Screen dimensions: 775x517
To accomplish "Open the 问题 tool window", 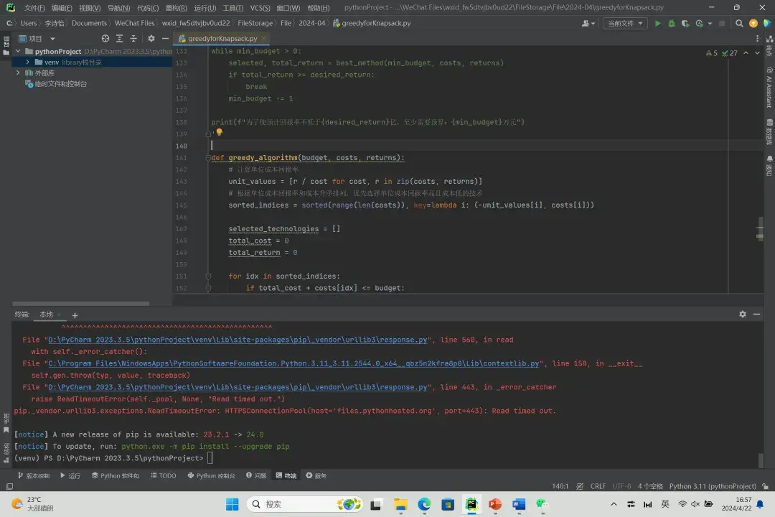I will 256,475.
